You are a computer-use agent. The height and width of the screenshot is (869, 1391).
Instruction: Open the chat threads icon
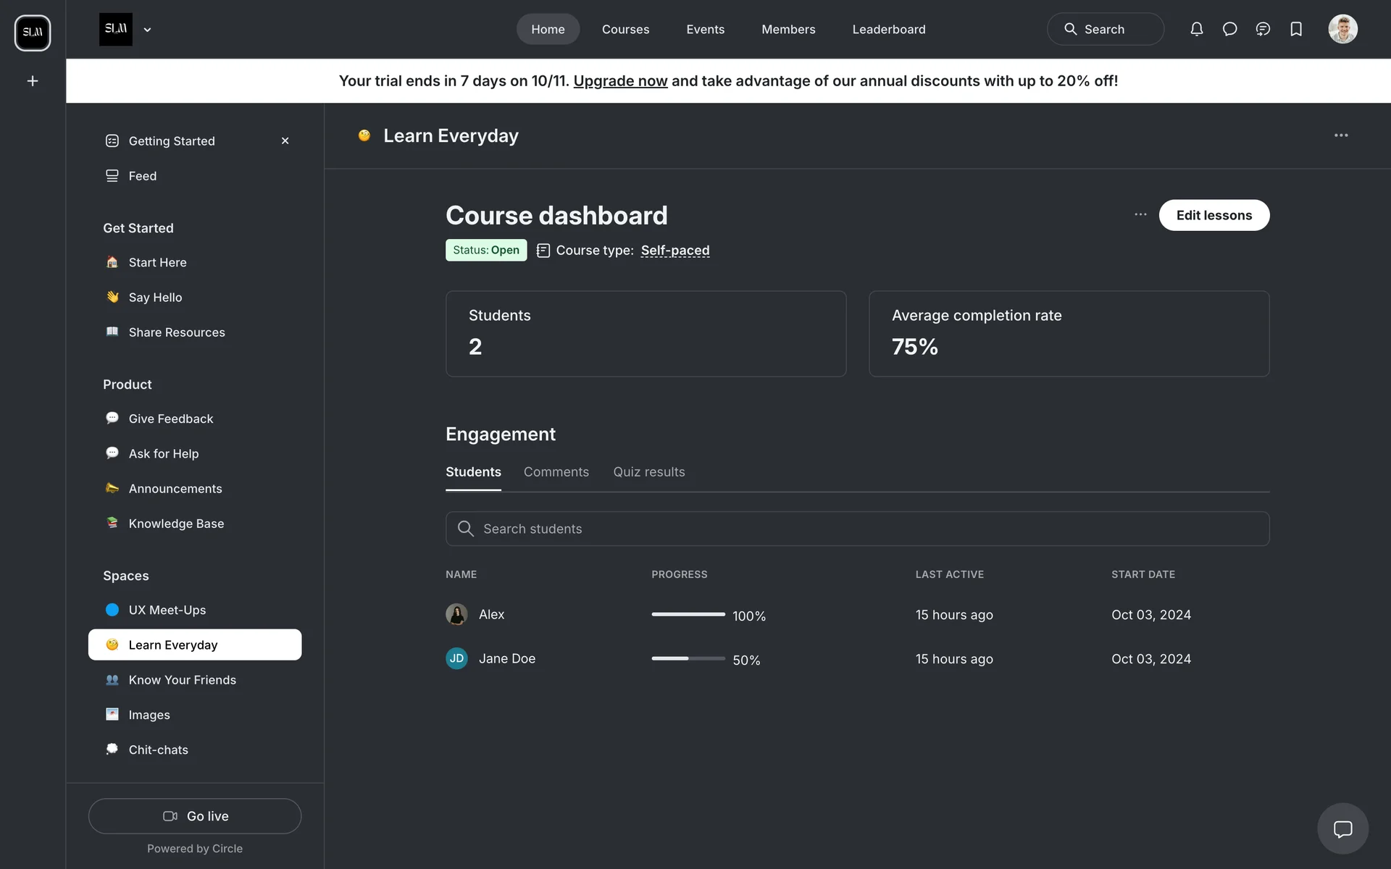click(x=1263, y=29)
